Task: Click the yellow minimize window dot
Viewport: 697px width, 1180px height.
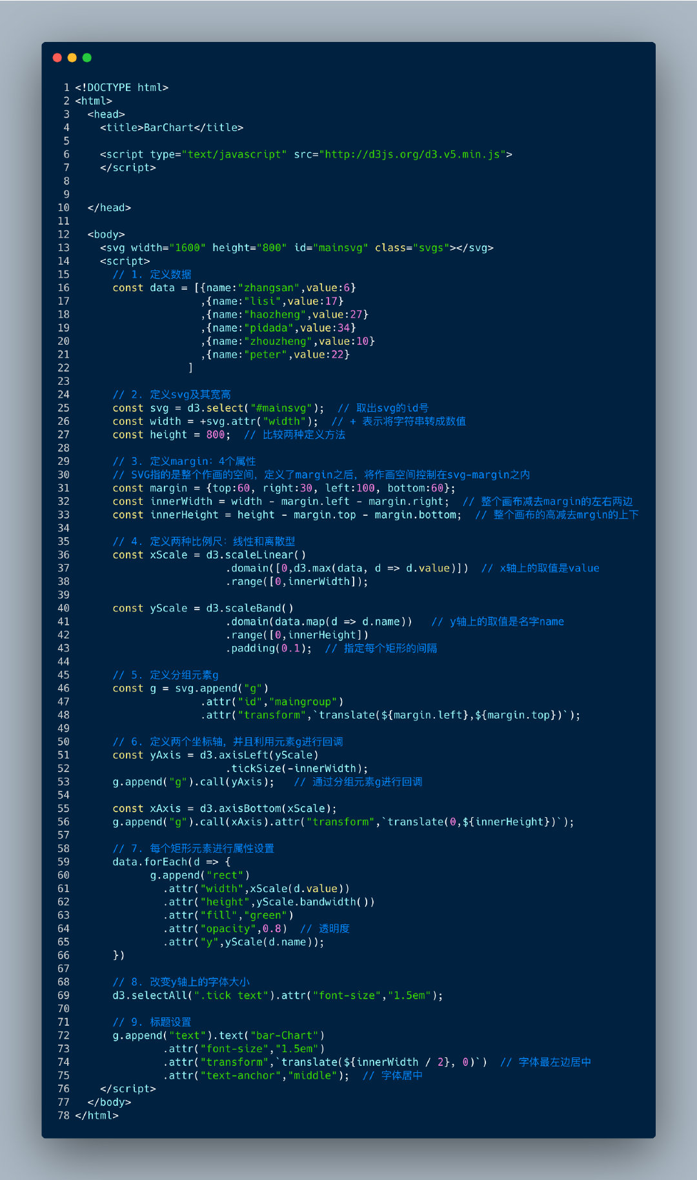Action: (x=72, y=57)
